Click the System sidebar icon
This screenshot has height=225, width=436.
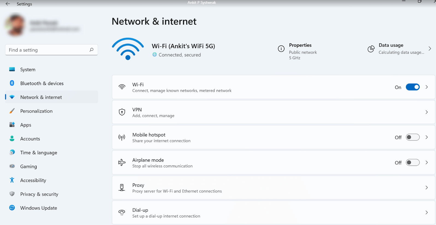click(12, 69)
